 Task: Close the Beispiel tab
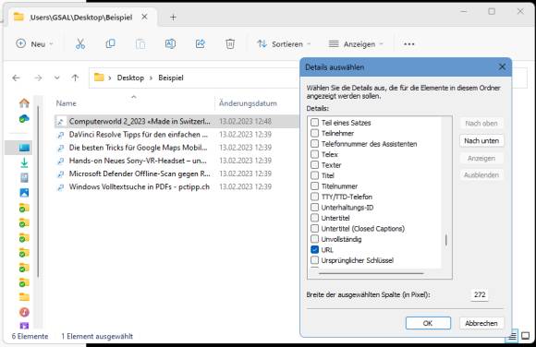pos(144,17)
